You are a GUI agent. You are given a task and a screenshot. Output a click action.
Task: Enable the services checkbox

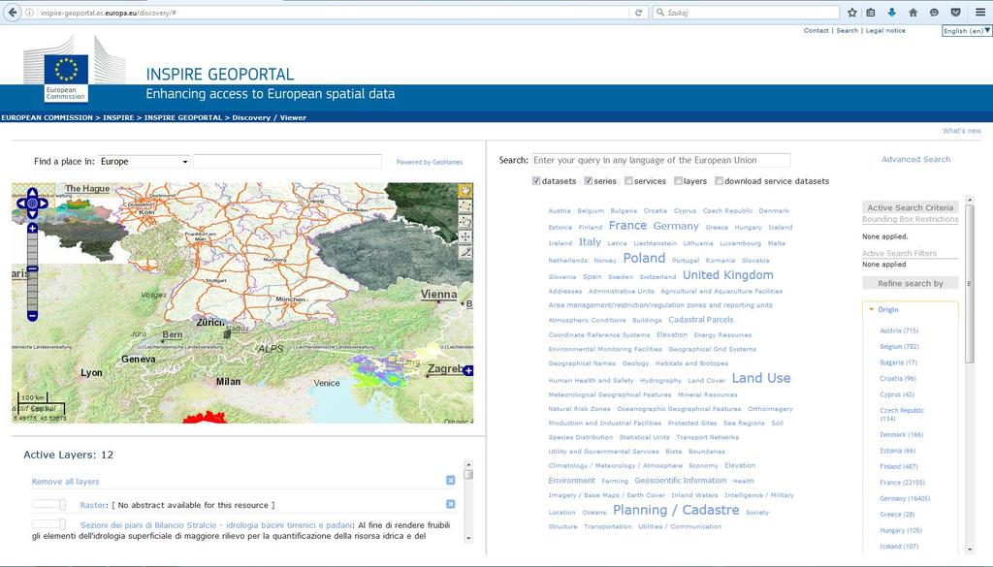click(628, 181)
